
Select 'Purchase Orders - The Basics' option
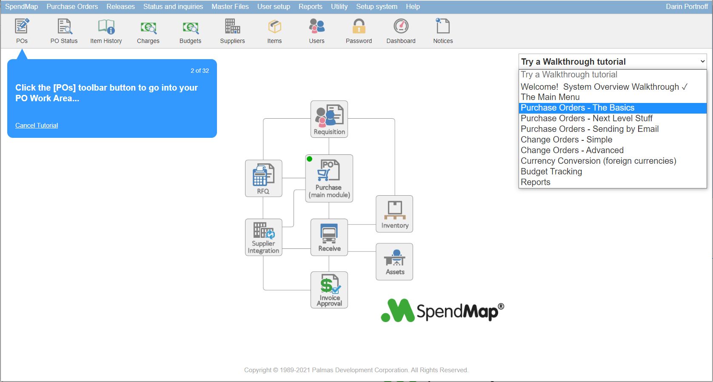[x=577, y=108]
